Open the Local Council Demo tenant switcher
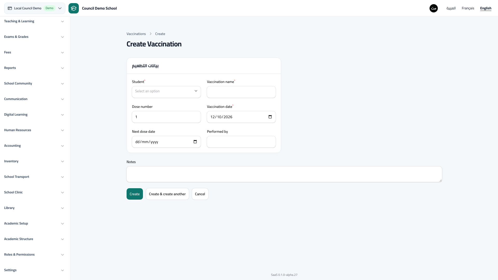 point(35,8)
